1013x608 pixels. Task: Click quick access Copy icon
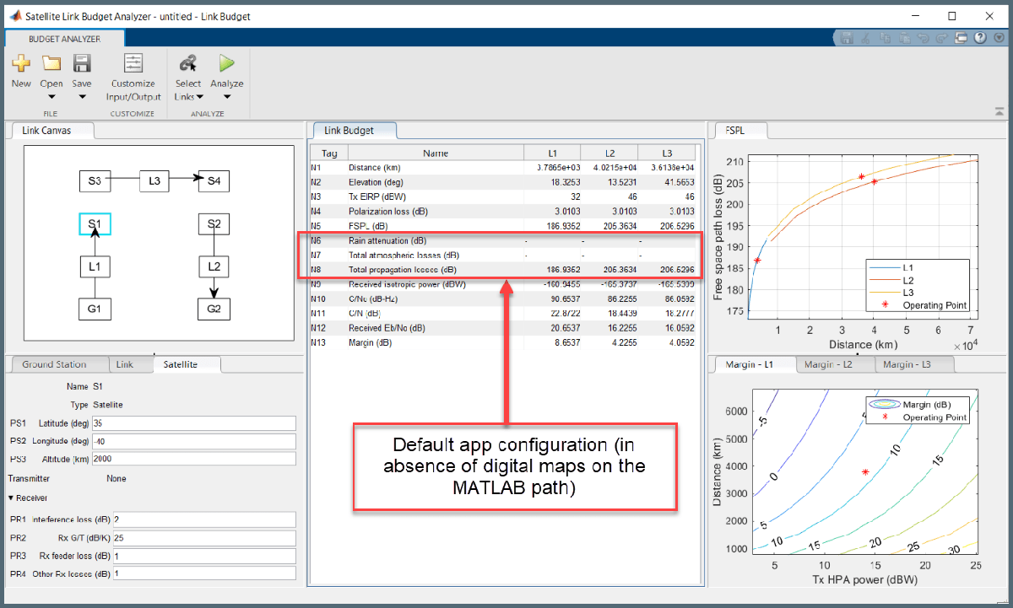click(x=886, y=38)
